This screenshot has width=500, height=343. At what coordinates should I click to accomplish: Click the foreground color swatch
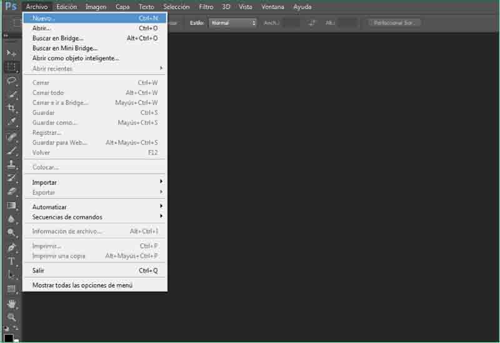pyautogui.click(x=9, y=338)
